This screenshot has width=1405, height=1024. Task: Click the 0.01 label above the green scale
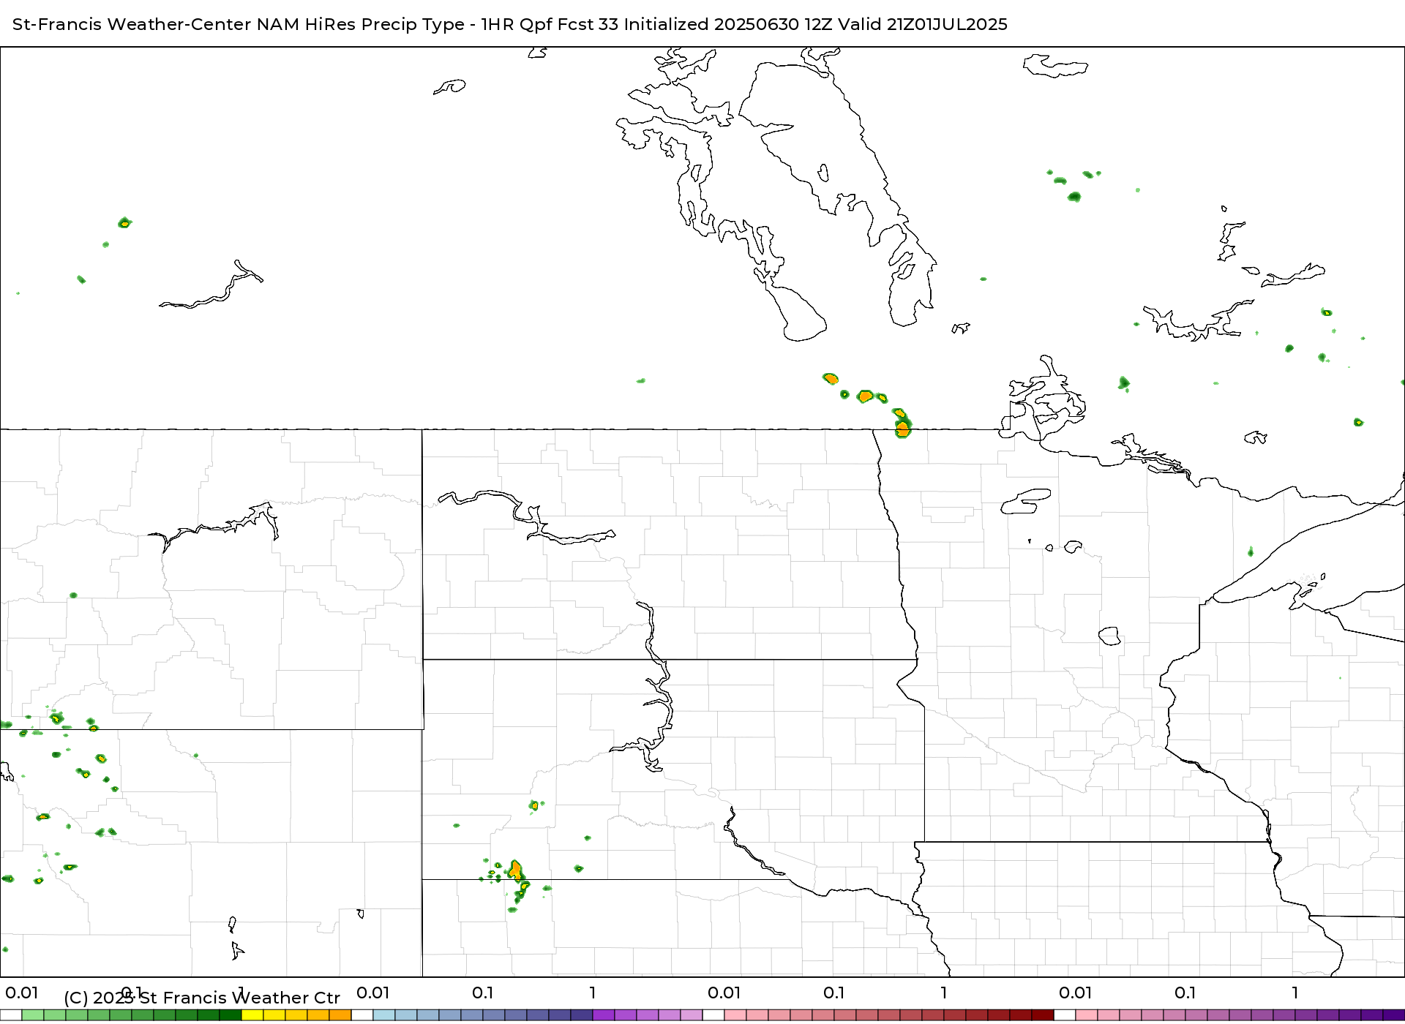22,993
